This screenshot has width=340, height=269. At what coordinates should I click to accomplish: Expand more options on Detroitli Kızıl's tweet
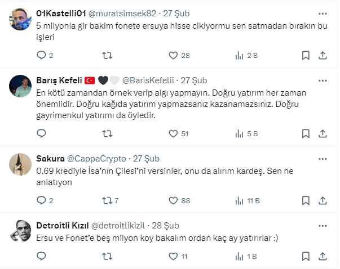coord(322,225)
